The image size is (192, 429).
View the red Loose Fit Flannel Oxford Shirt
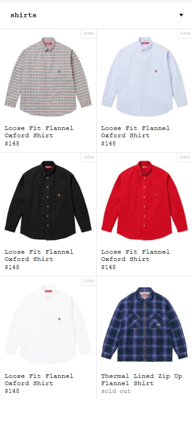145,200
